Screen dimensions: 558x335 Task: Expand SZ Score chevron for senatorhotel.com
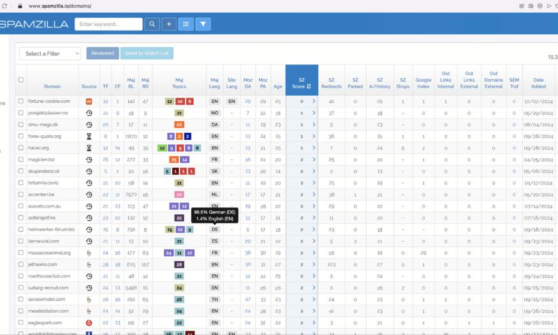tap(314, 299)
